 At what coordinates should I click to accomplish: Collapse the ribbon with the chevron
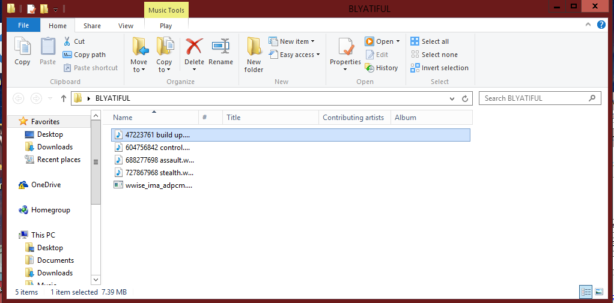(588, 25)
